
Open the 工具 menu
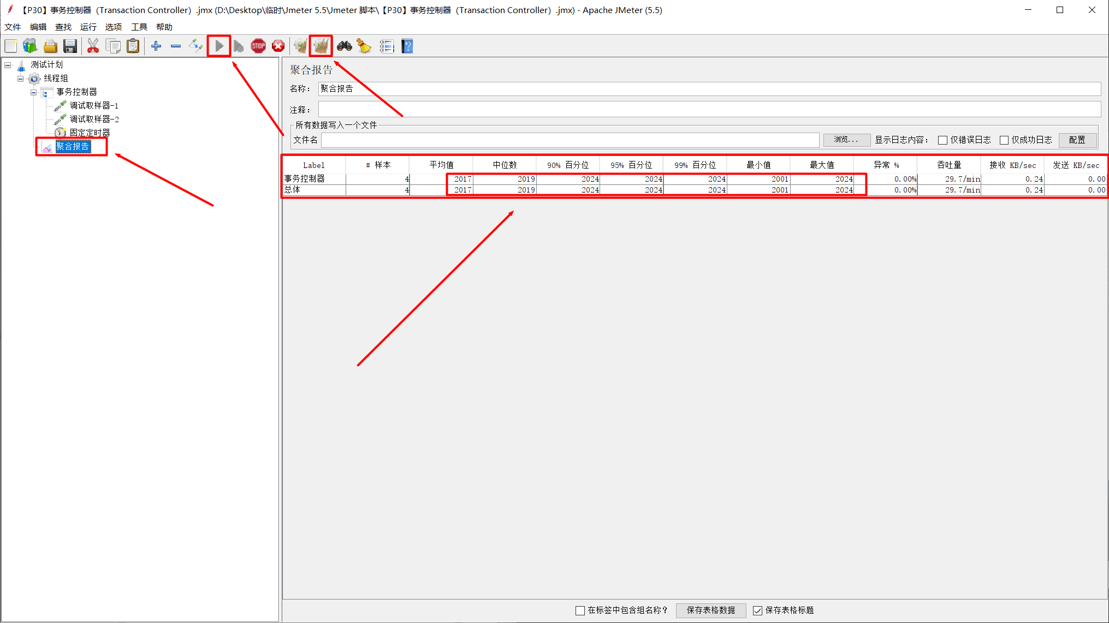(139, 27)
